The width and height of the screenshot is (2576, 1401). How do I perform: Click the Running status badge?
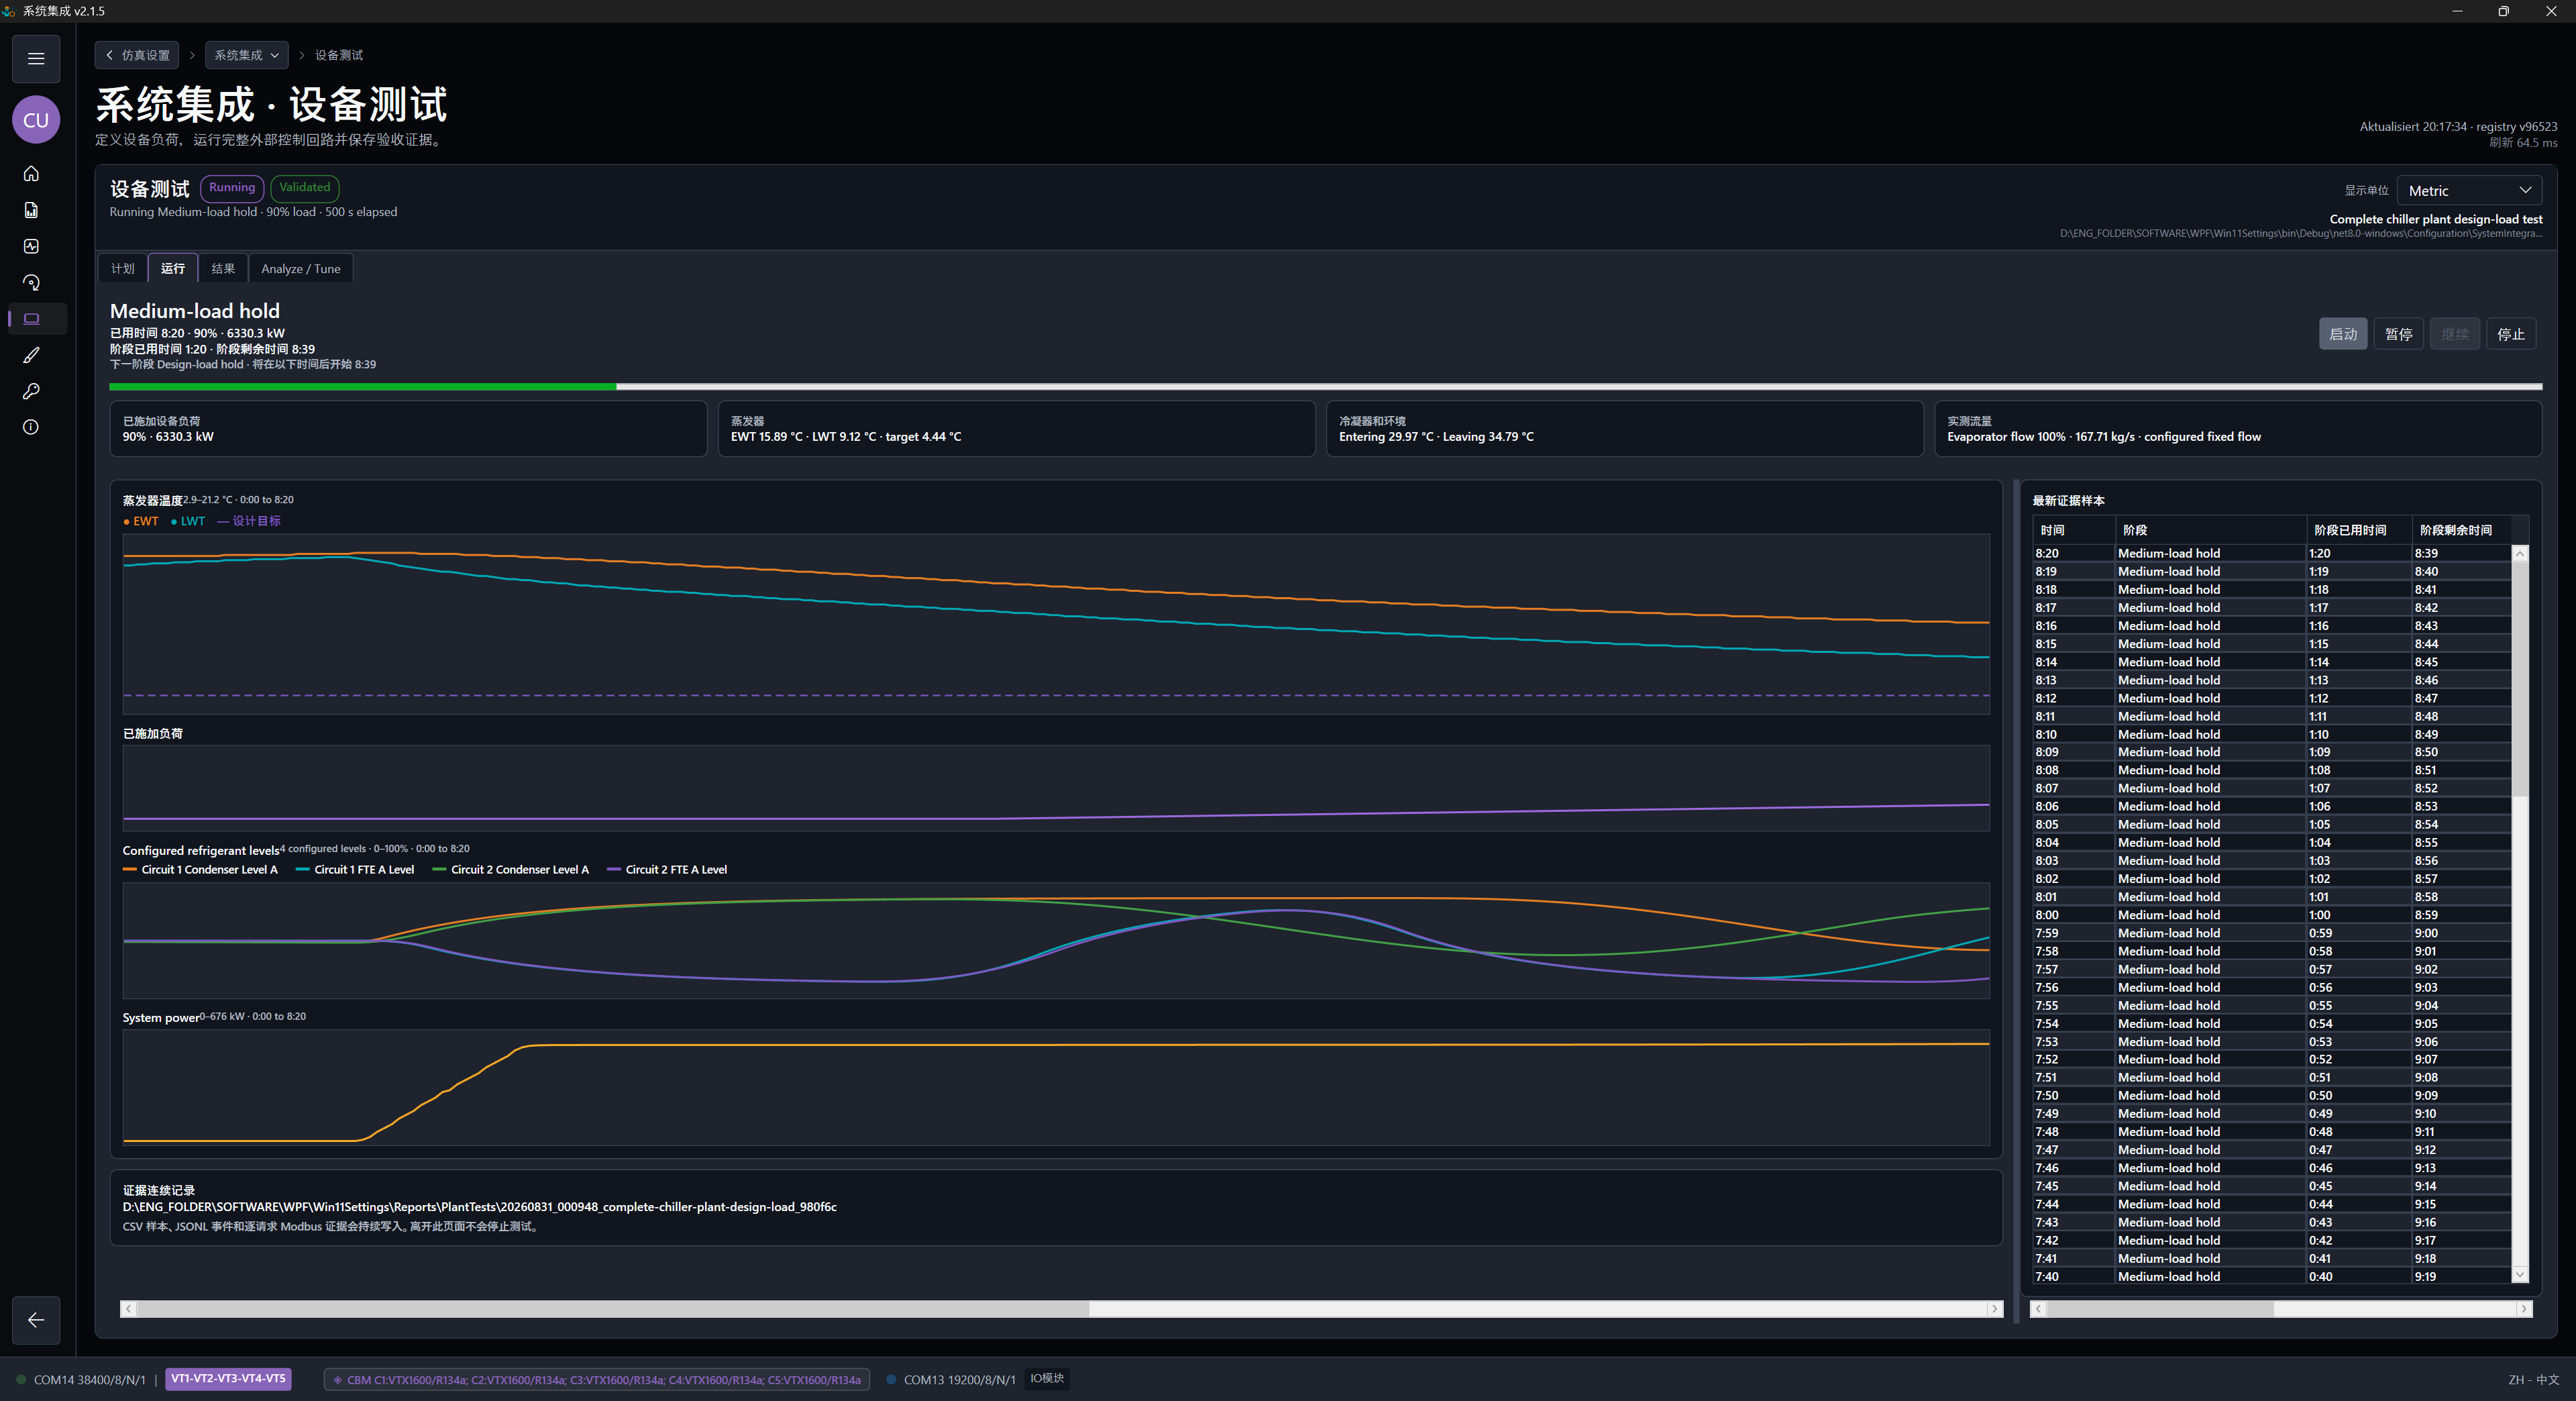(x=232, y=188)
